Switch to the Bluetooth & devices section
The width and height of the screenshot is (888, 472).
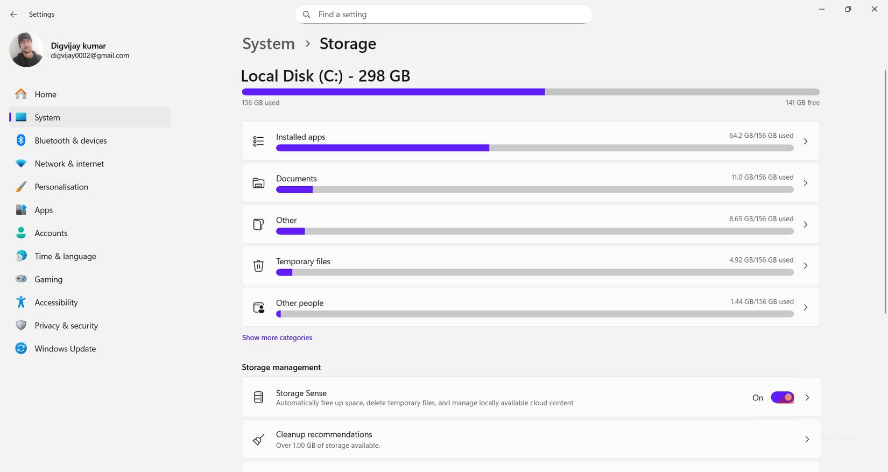tap(71, 140)
